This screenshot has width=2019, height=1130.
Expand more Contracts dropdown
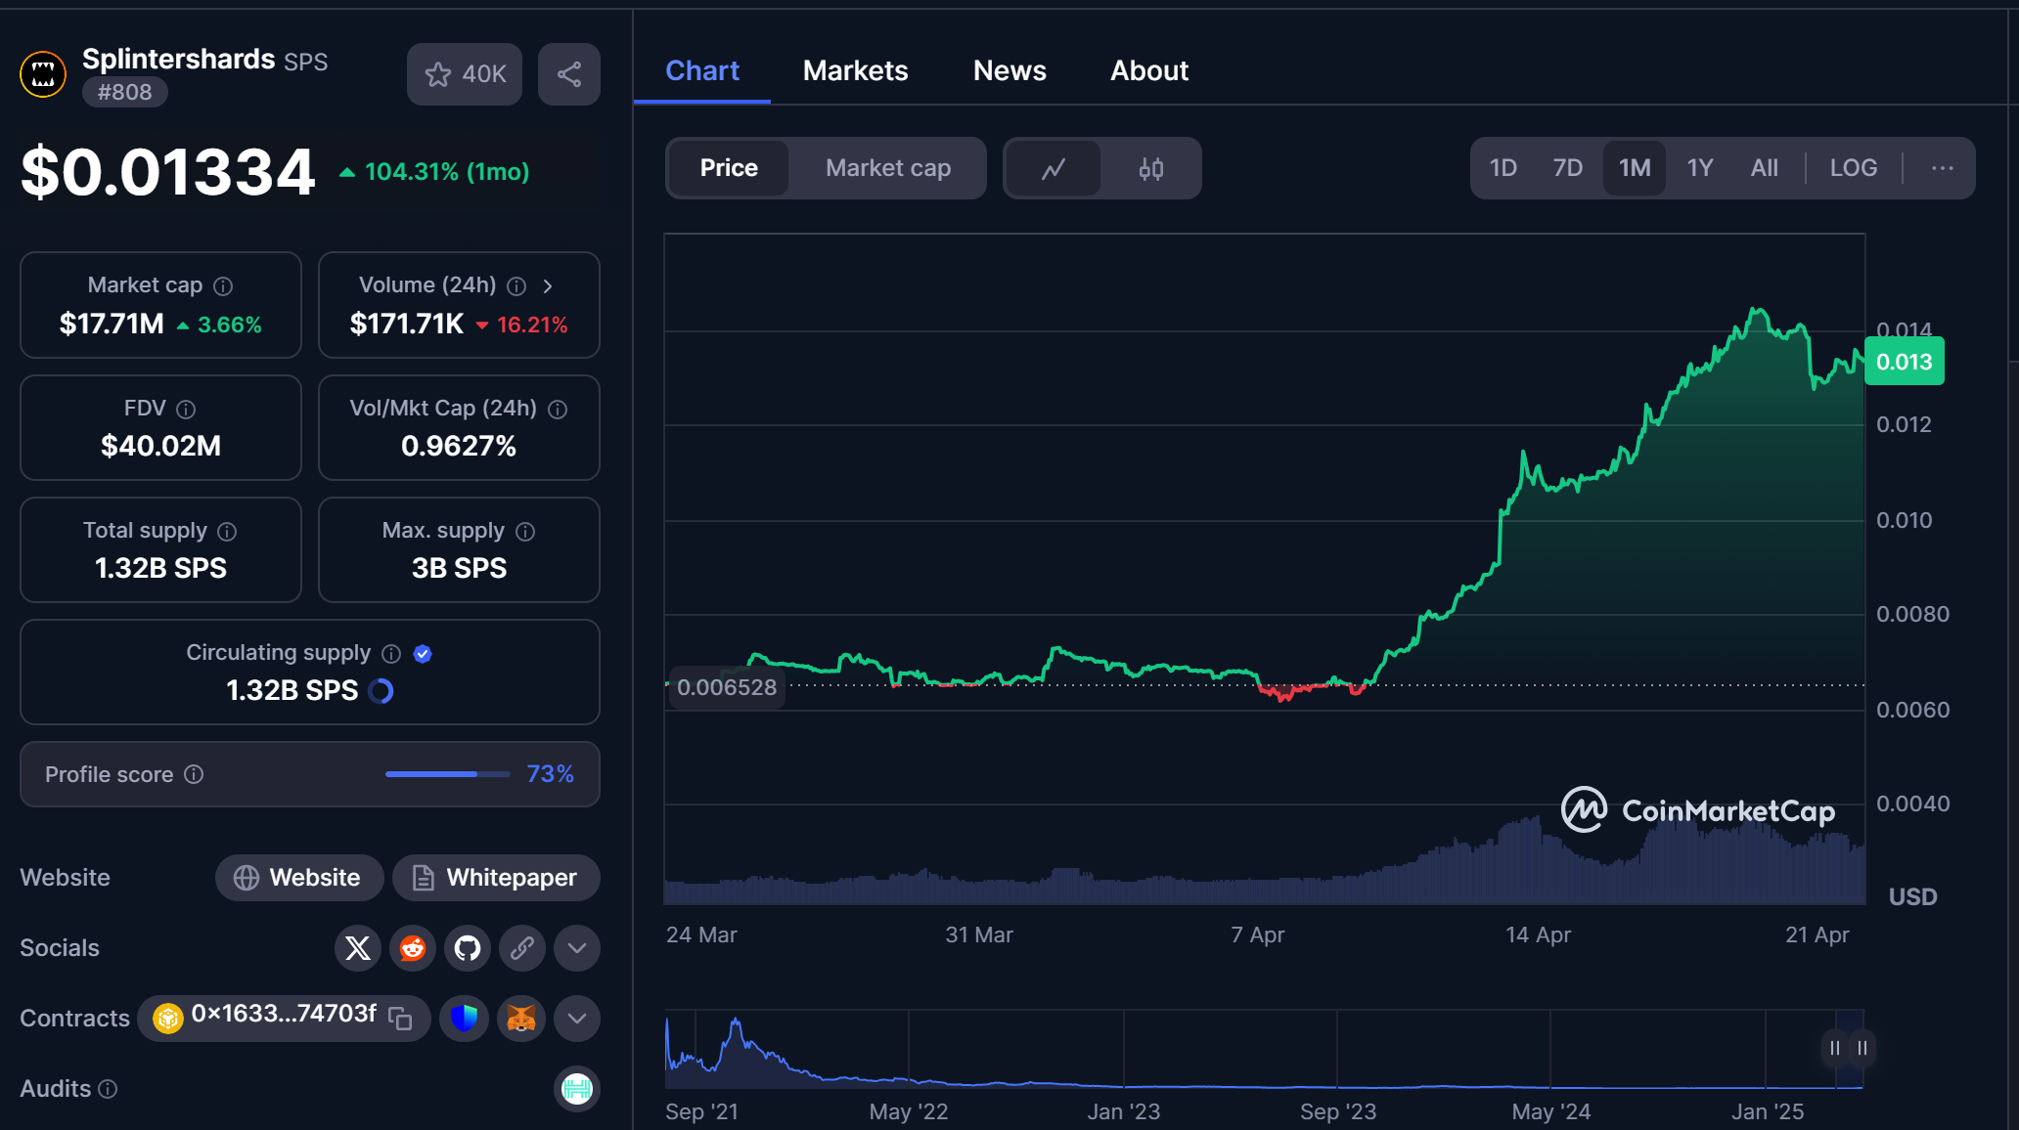click(x=577, y=1019)
